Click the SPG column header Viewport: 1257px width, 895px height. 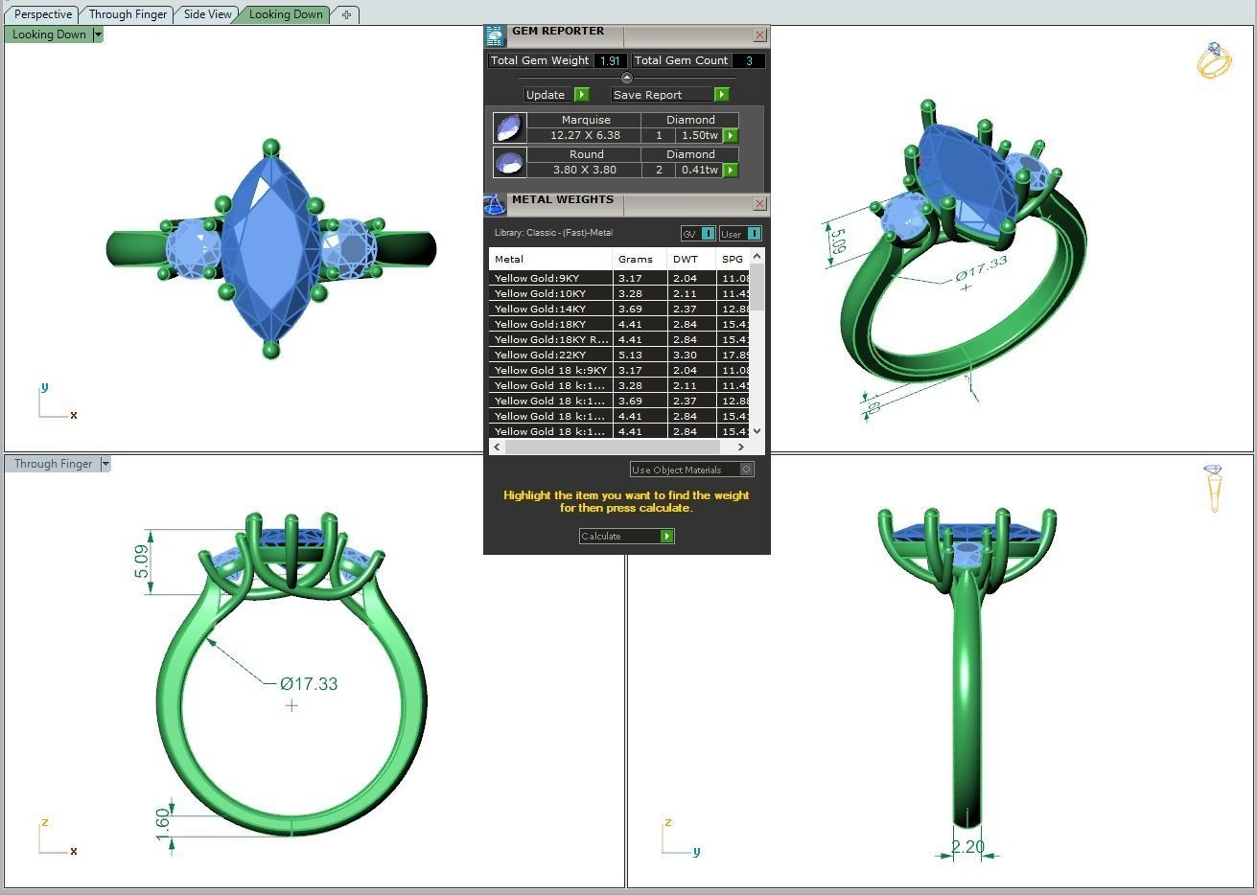coord(733,259)
